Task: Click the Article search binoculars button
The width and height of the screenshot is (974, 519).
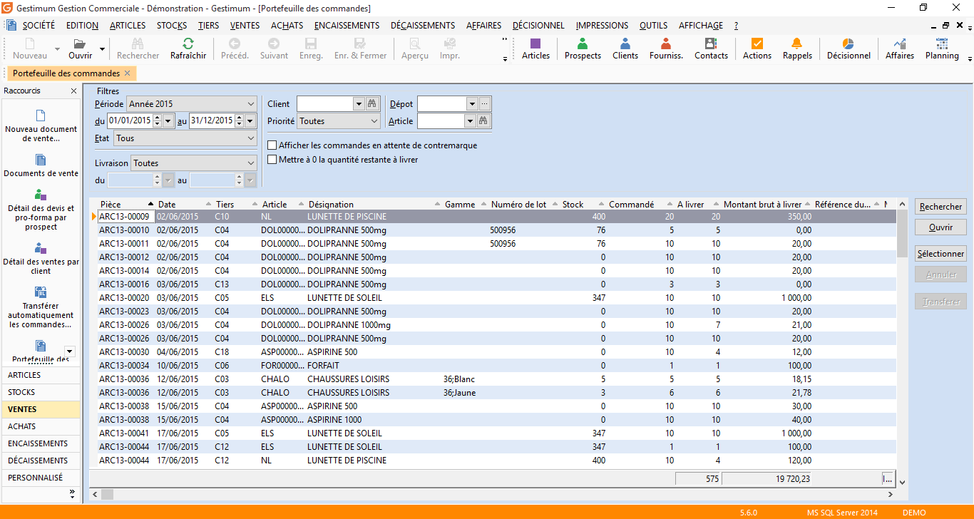Action: tap(483, 121)
